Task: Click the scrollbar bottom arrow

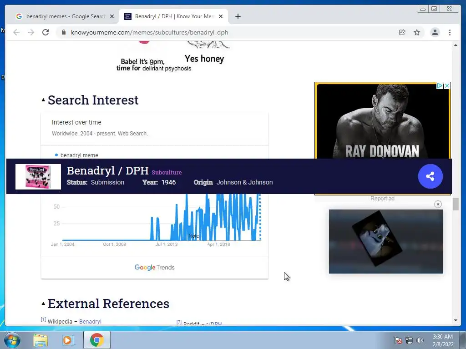Action: tap(456, 320)
